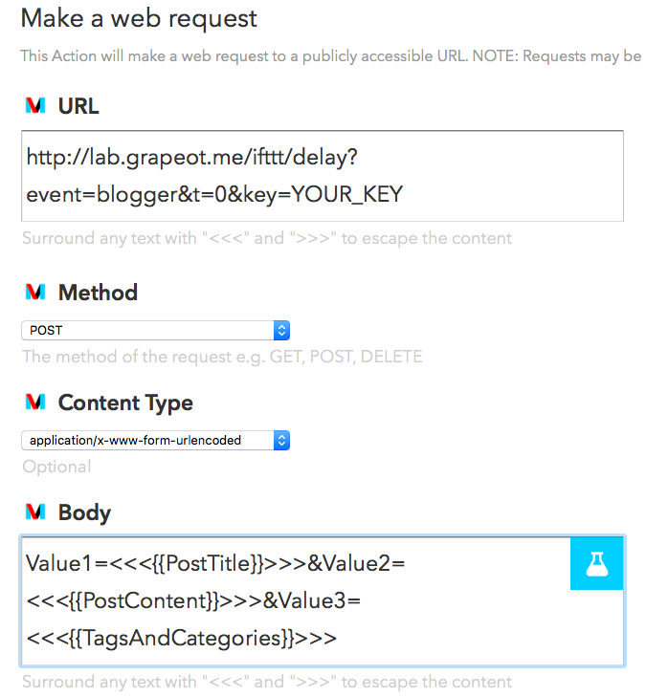Click the PostContent line in the Body field
This screenshot has height=697, width=646.
[x=193, y=601]
